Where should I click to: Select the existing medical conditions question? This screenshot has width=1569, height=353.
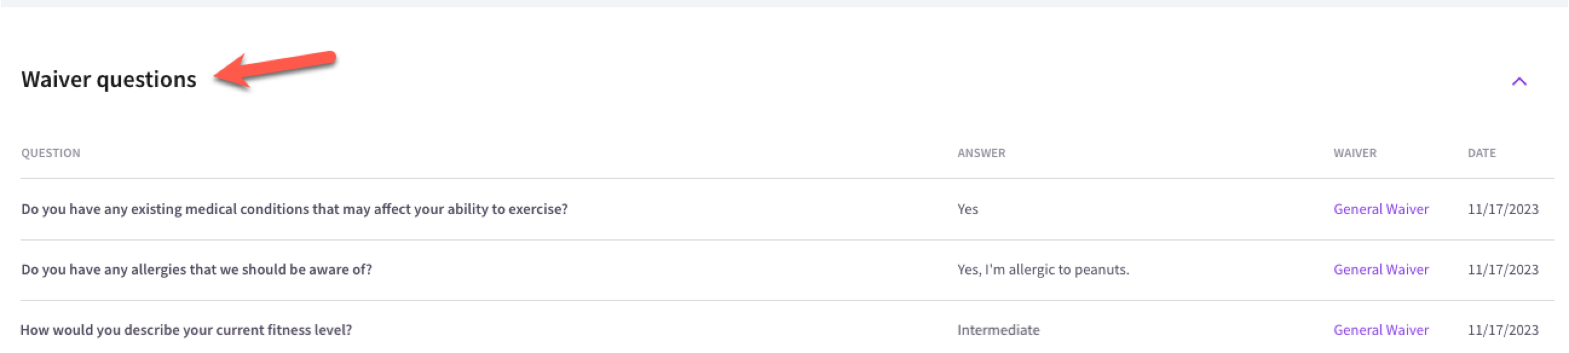[294, 209]
